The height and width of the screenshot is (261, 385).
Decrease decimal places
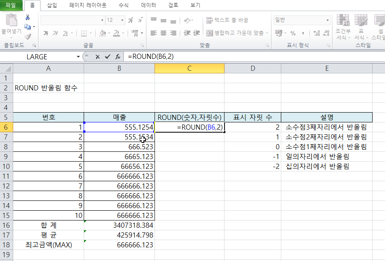click(x=326, y=33)
